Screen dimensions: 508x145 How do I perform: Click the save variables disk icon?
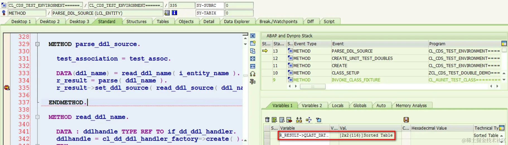406,120
